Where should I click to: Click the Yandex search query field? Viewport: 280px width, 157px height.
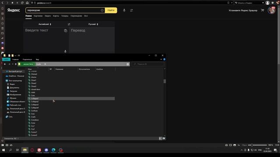(63, 10)
